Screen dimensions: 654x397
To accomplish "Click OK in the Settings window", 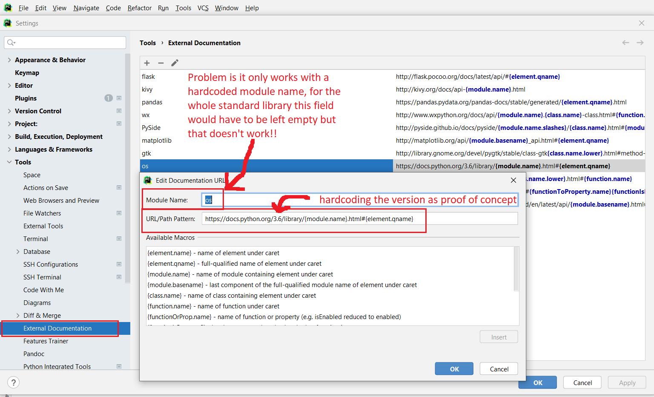I will (x=538, y=383).
